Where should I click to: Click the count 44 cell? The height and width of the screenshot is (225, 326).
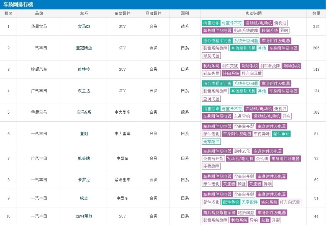coord(316,216)
